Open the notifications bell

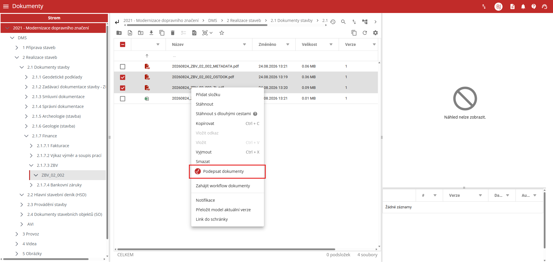(523, 6)
